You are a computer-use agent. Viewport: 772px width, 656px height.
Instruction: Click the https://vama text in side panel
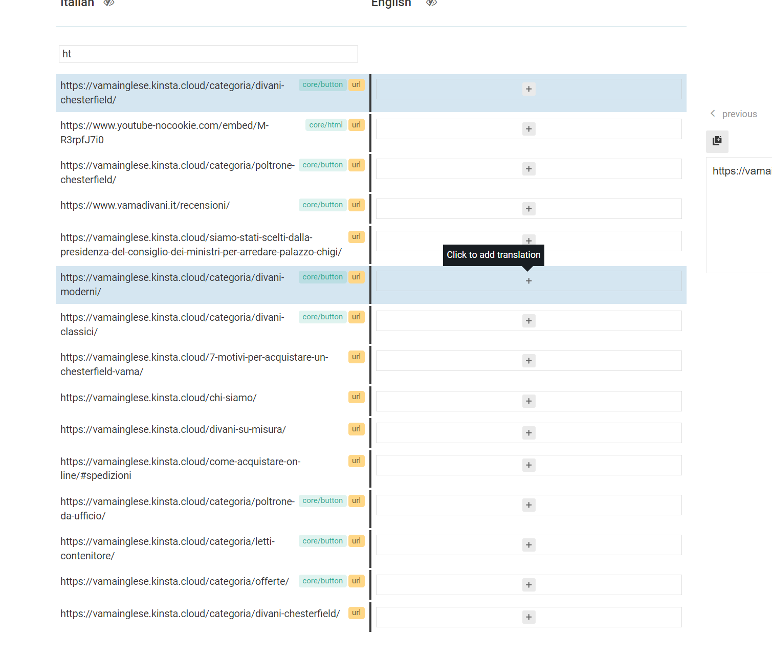point(741,171)
